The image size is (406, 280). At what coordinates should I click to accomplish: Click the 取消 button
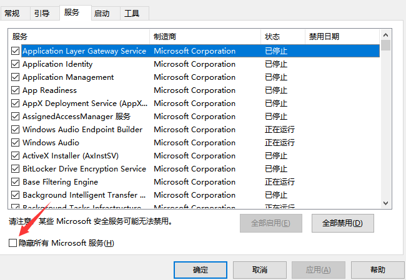259,270
